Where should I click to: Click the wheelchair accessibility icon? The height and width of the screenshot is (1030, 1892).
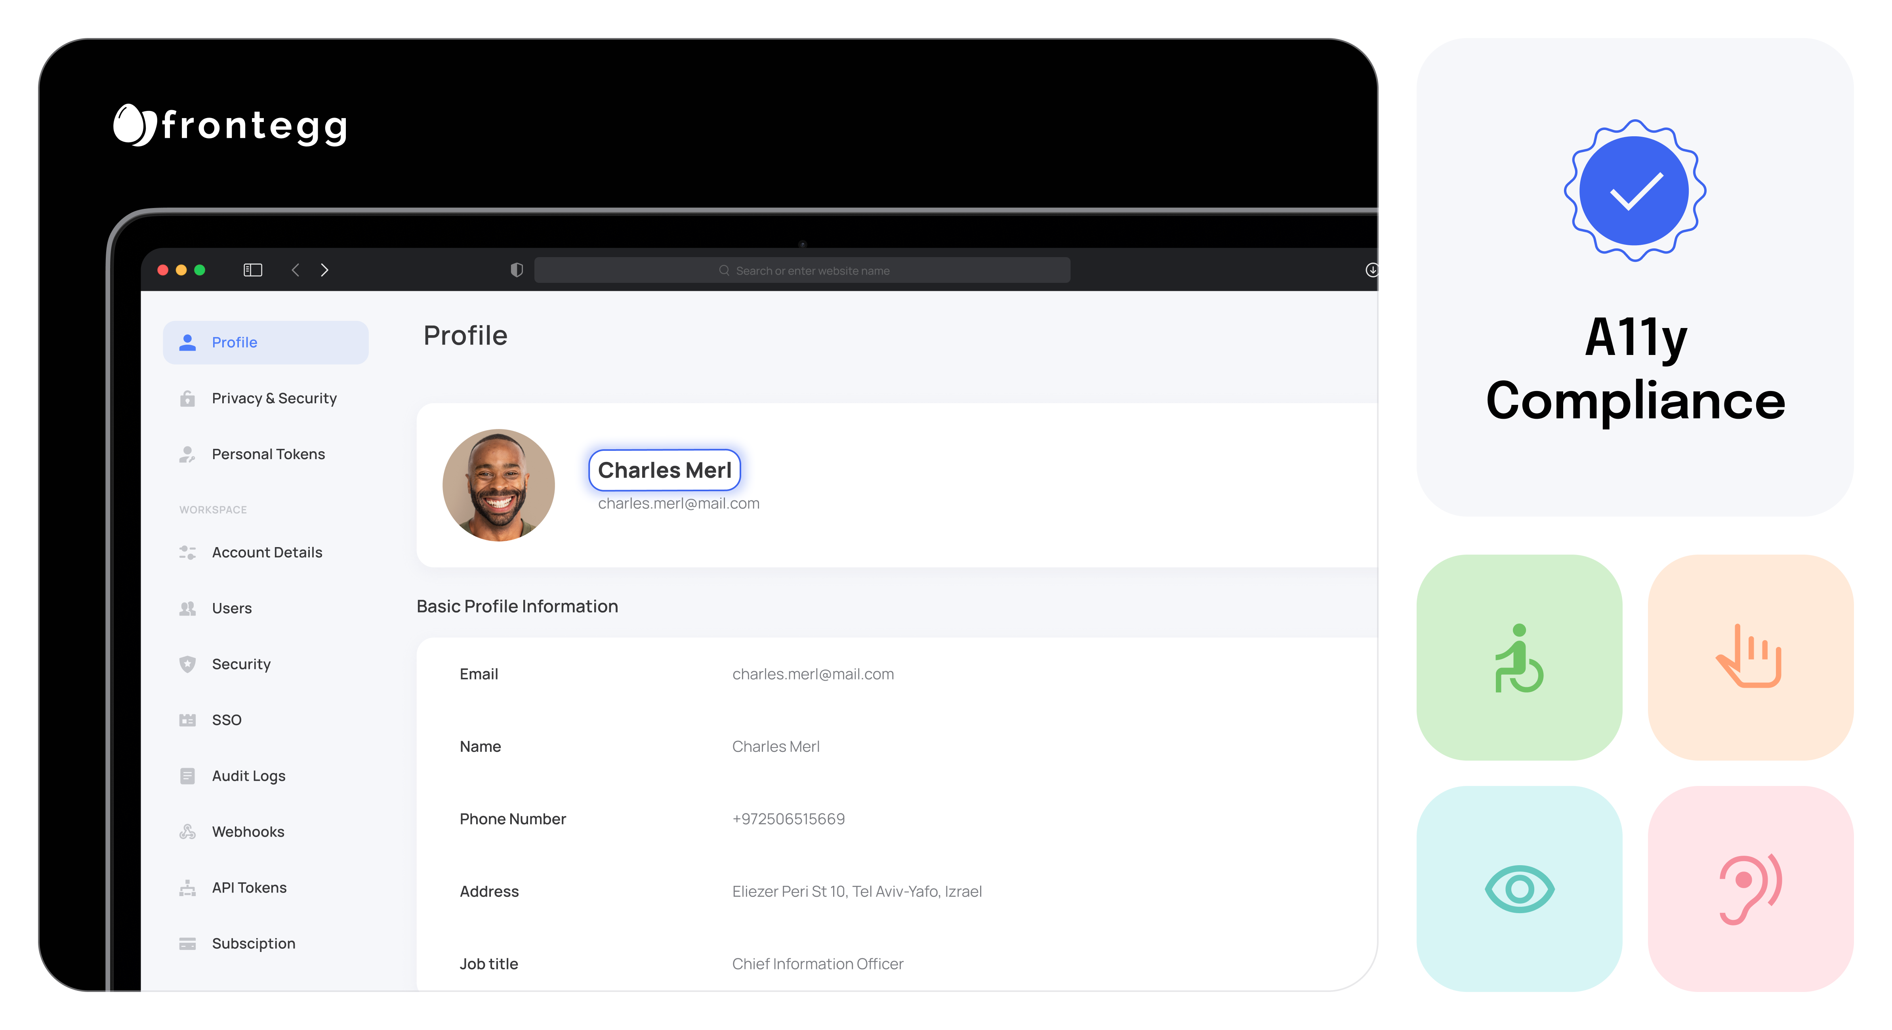pyautogui.click(x=1519, y=660)
